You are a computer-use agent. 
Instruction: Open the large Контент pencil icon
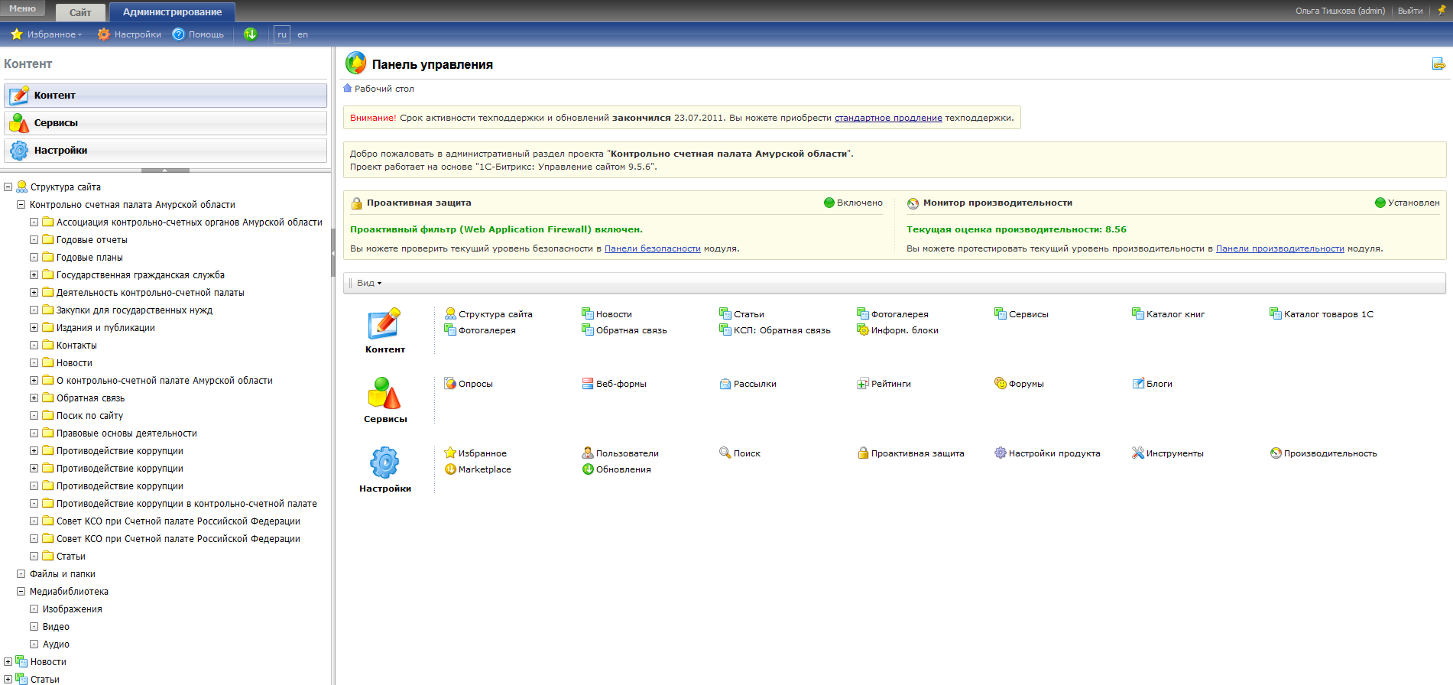click(x=384, y=324)
